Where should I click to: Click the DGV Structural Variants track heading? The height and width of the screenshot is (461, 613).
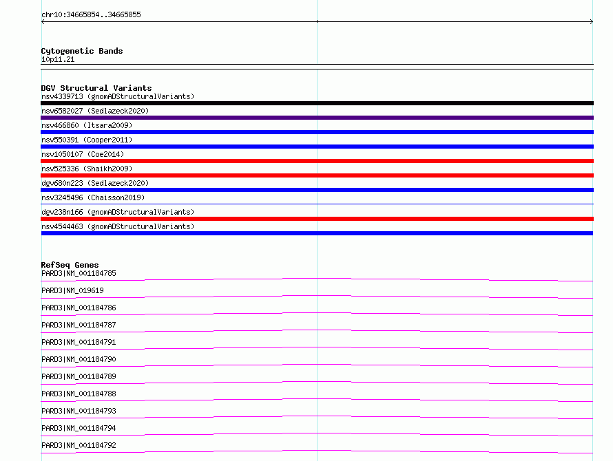tap(96, 88)
